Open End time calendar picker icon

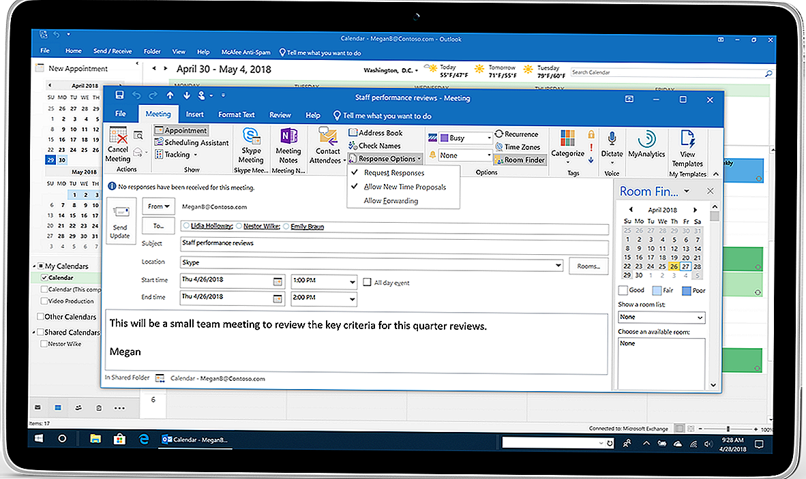click(x=278, y=299)
